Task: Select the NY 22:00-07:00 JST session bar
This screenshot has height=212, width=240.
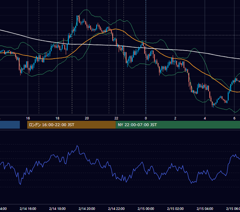Action: click(178, 125)
